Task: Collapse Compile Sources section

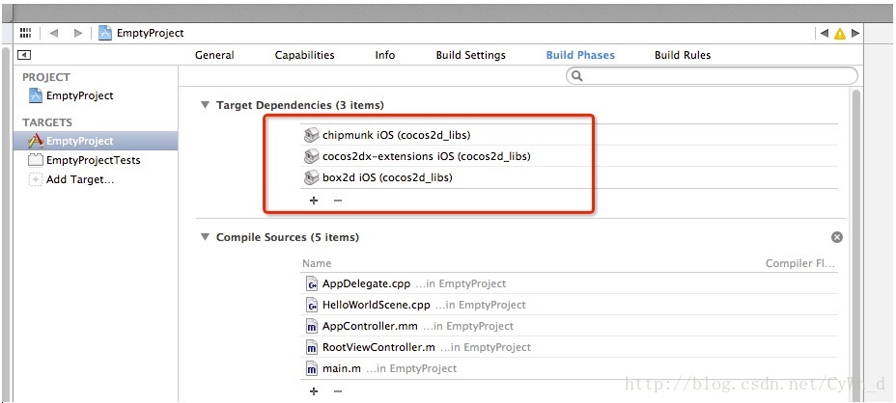Action: tap(205, 237)
